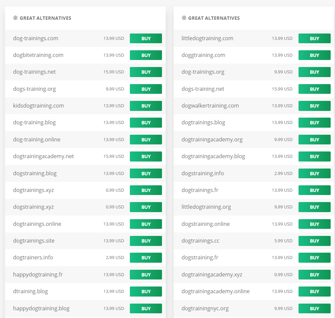This screenshot has height=318, width=335.
Task: Purchase dogs-training.org for 9.99 USD
Action: pyautogui.click(x=146, y=89)
